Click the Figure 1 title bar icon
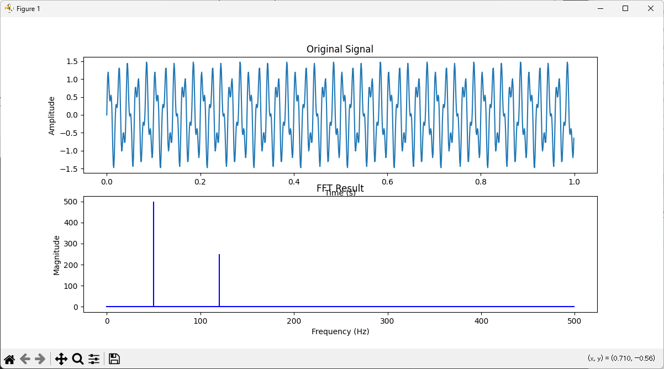 tap(8, 8)
